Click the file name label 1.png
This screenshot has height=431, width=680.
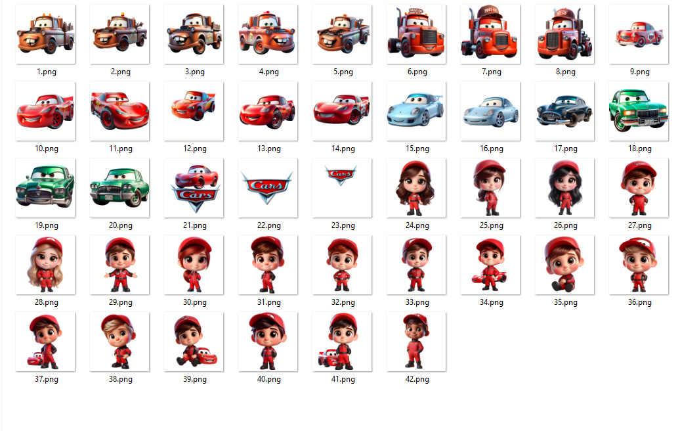[x=47, y=72]
